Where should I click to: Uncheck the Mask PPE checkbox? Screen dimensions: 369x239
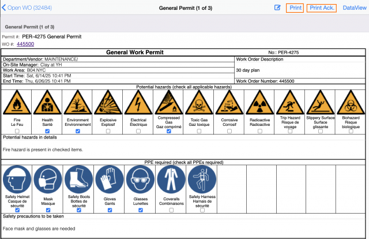pos(48,210)
